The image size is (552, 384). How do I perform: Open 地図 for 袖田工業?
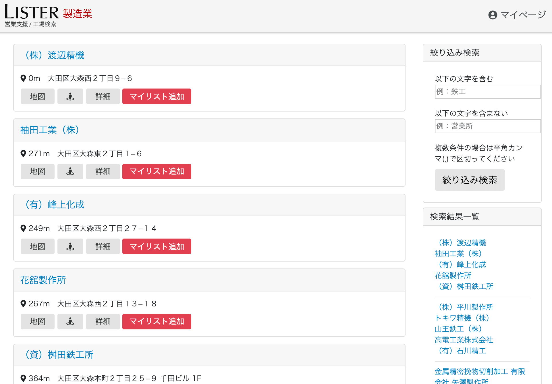click(38, 172)
